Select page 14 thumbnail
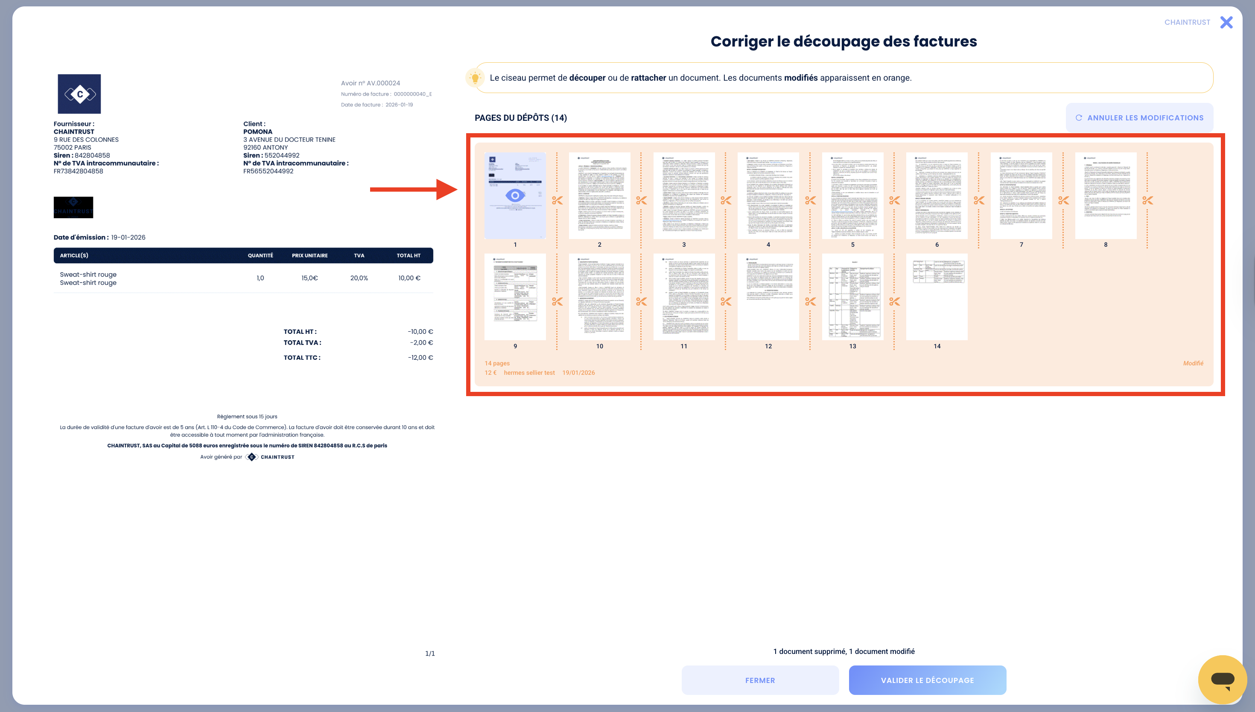Viewport: 1255px width, 712px height. (937, 297)
